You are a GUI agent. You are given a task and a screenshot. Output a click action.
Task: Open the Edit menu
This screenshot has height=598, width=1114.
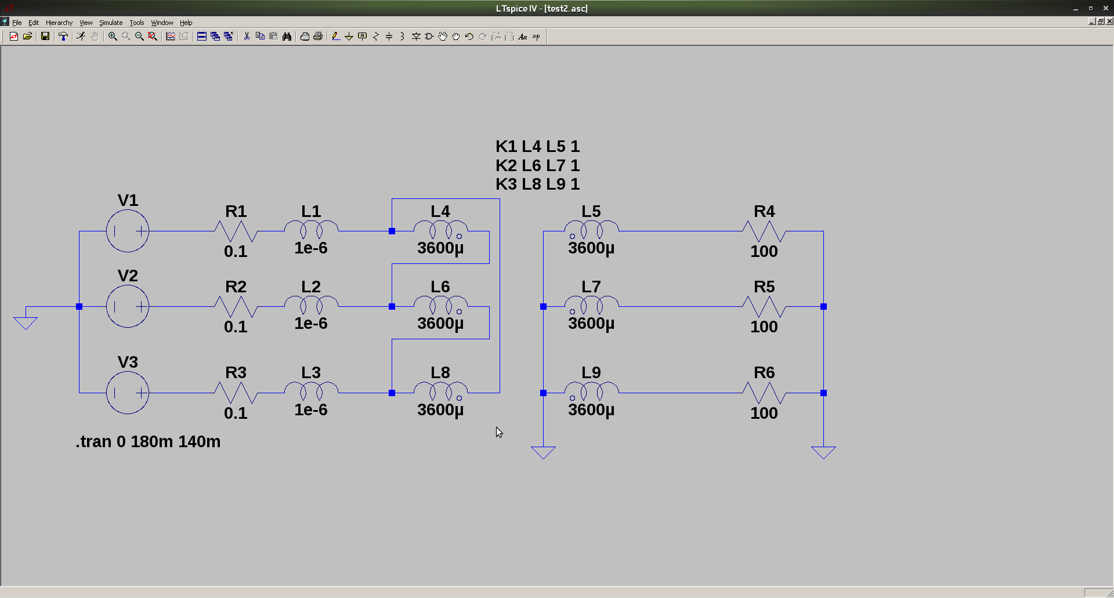point(34,23)
